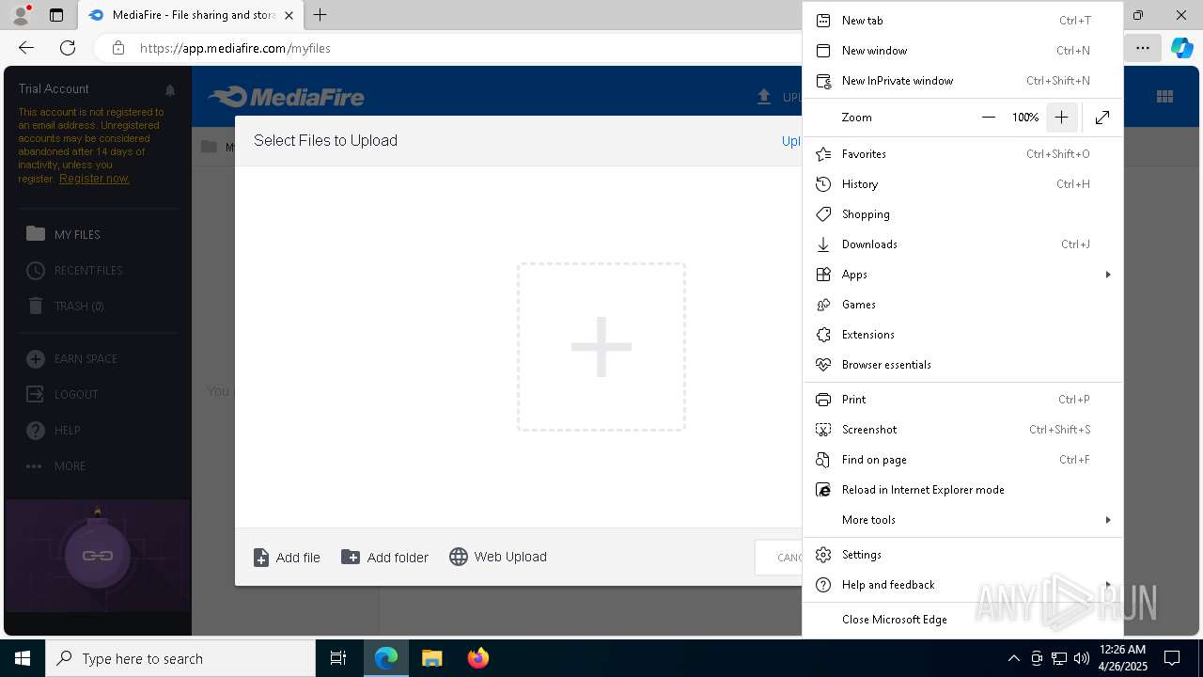View site info lock icon
Screen dimensions: 1203x677
117,48
